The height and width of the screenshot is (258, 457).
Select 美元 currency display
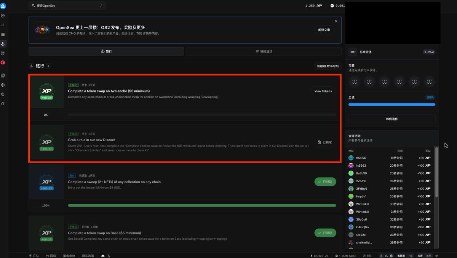point(428,256)
